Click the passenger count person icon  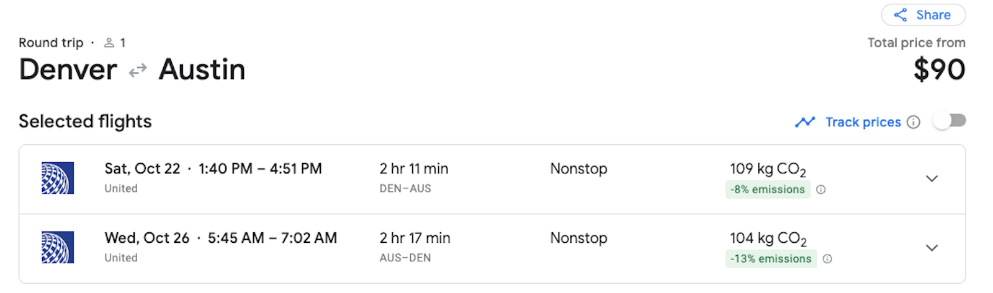[109, 43]
